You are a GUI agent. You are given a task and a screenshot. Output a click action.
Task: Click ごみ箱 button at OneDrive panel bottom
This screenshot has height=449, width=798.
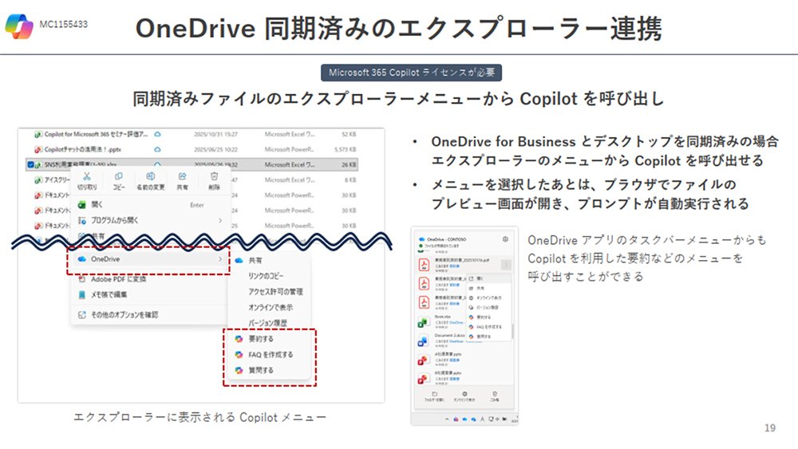click(x=495, y=396)
